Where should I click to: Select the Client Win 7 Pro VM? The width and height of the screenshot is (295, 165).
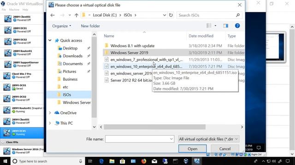click(x=22, y=76)
